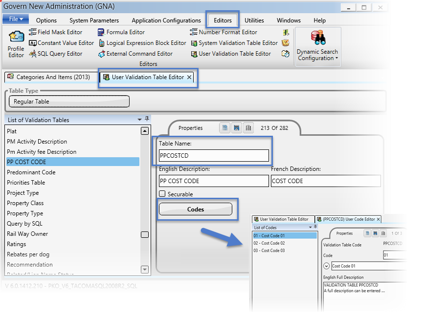The width and height of the screenshot is (425, 313).
Task: Enable the Securable checkbox
Action: click(x=162, y=194)
